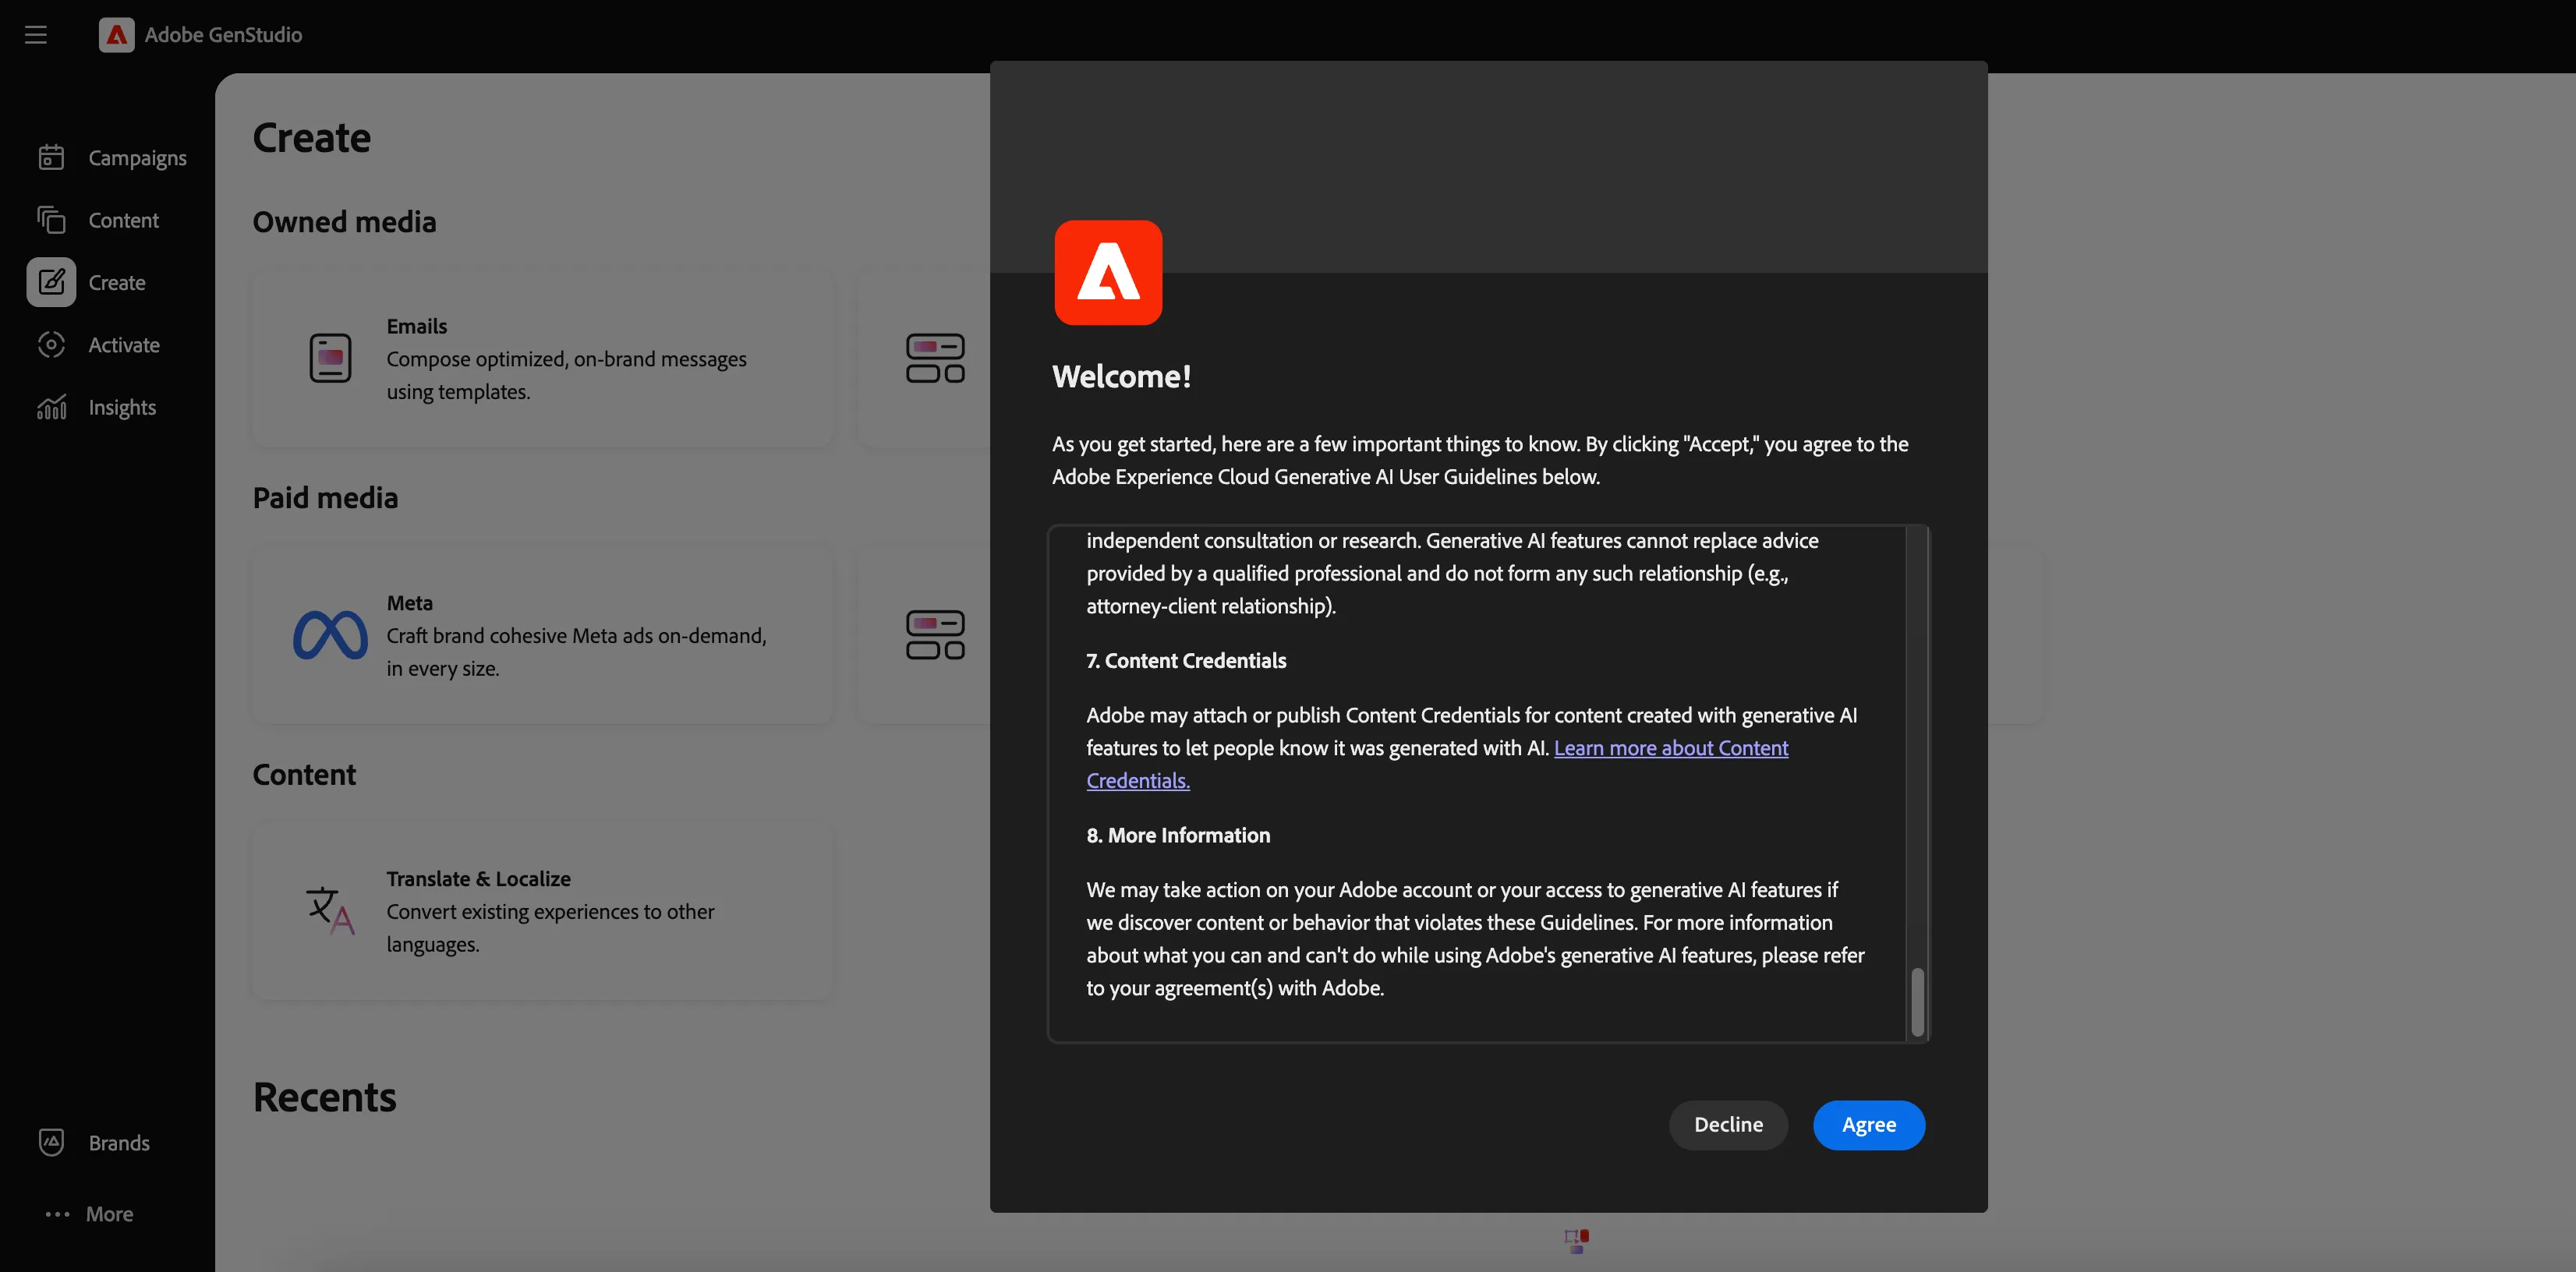This screenshot has height=1272, width=2576.
Task: Click the Translate & Localize language icon
Action: (x=330, y=910)
